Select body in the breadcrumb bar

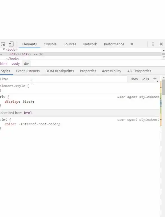pyautogui.click(x=16, y=64)
